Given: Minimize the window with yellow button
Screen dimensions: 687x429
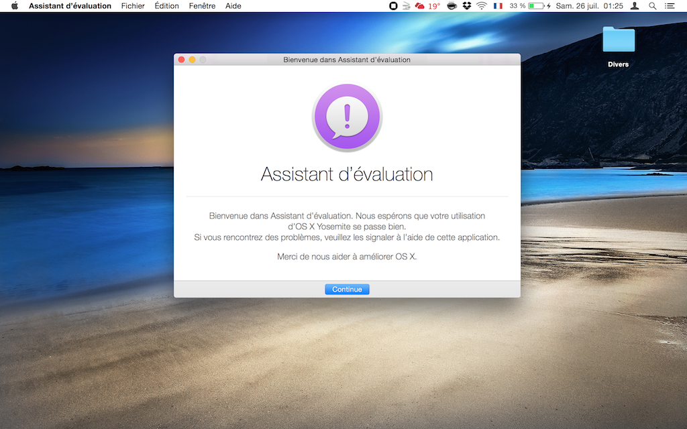Looking at the screenshot, I should click(x=192, y=60).
